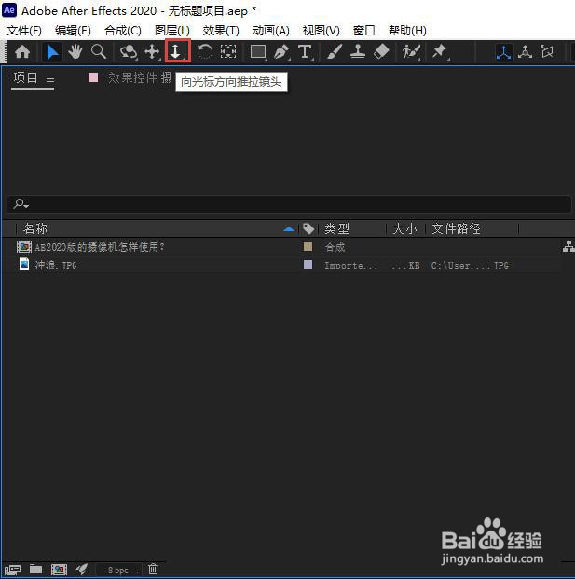Screen dimensions: 575x579
Task: Select the Pan Behind anchor point tool
Action: [x=228, y=51]
